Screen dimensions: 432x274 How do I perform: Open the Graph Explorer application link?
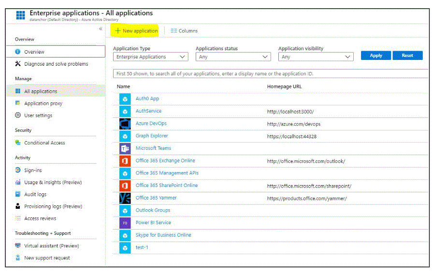click(152, 136)
